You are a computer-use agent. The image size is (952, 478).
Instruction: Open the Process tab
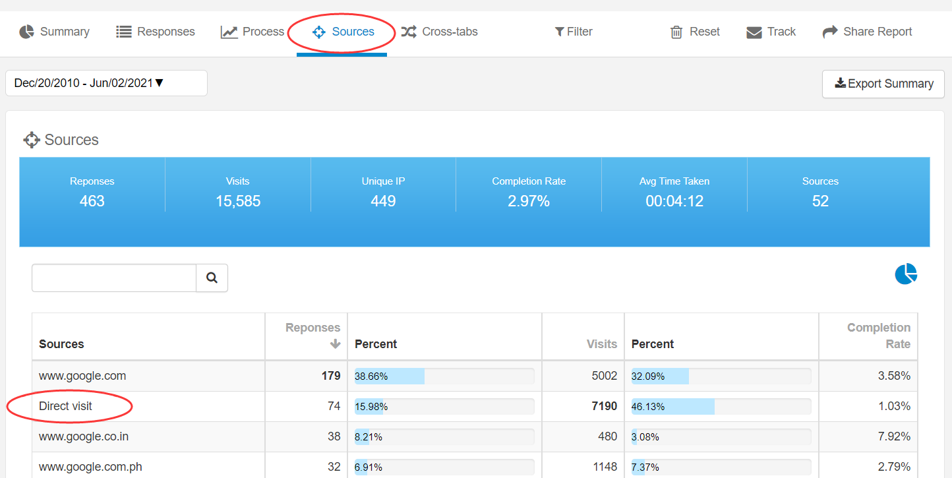[x=253, y=32]
